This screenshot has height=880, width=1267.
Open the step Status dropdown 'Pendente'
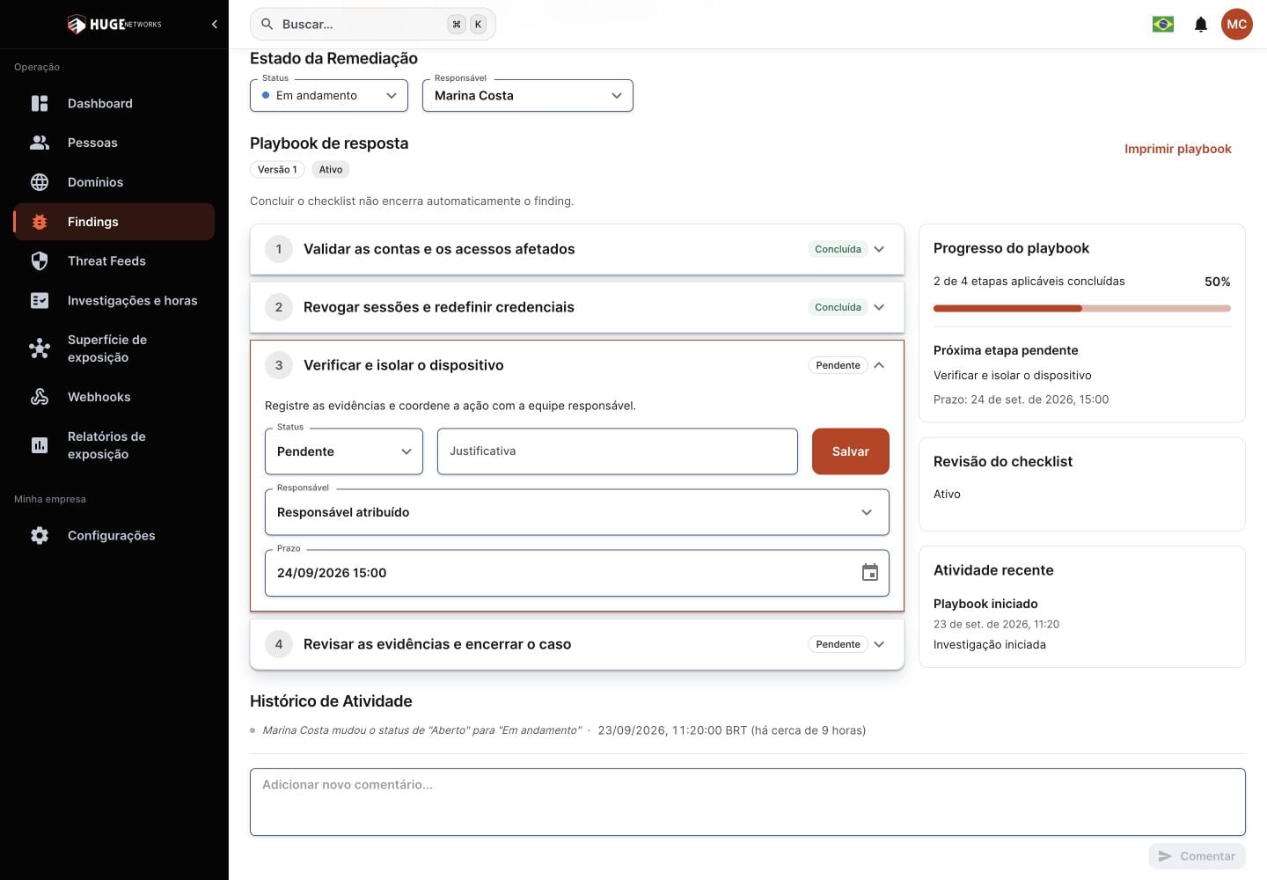[x=344, y=451]
